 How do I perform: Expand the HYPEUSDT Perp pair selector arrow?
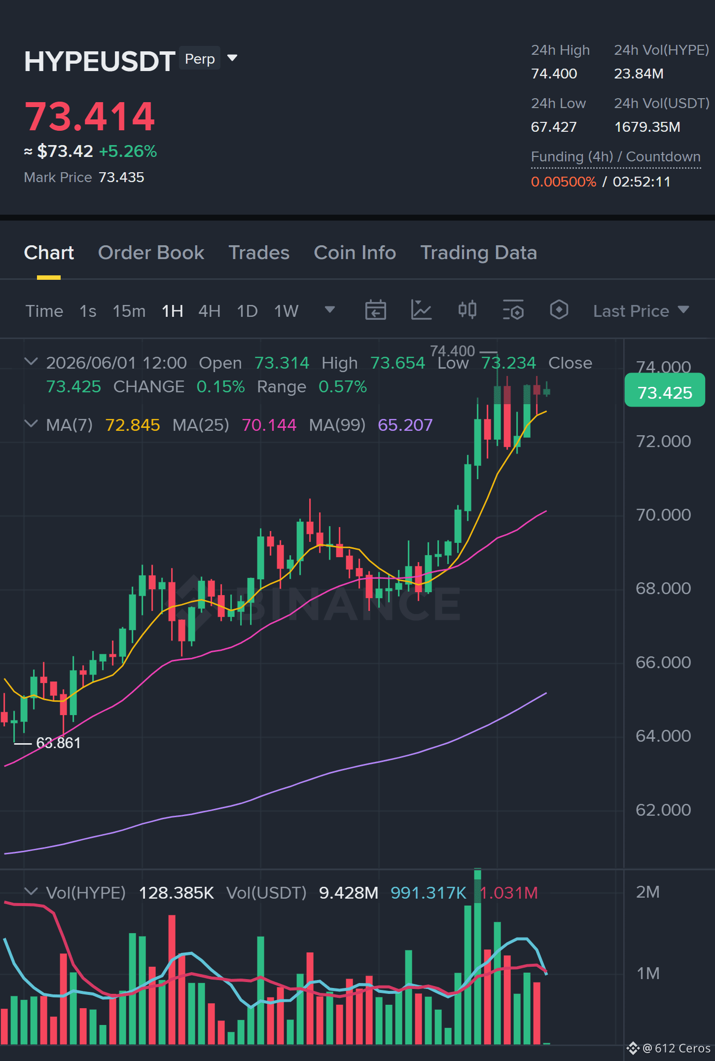click(x=232, y=58)
